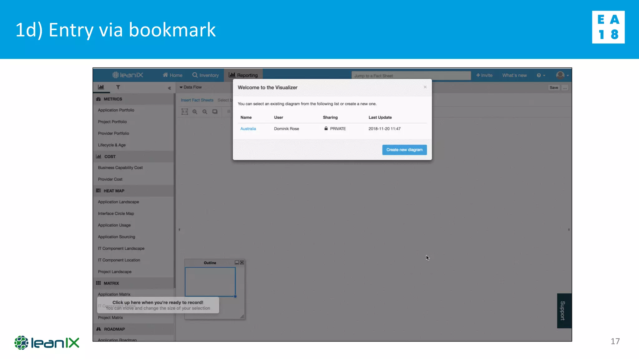Open the Australia diagram link
The height and width of the screenshot is (359, 639).
pyautogui.click(x=248, y=129)
